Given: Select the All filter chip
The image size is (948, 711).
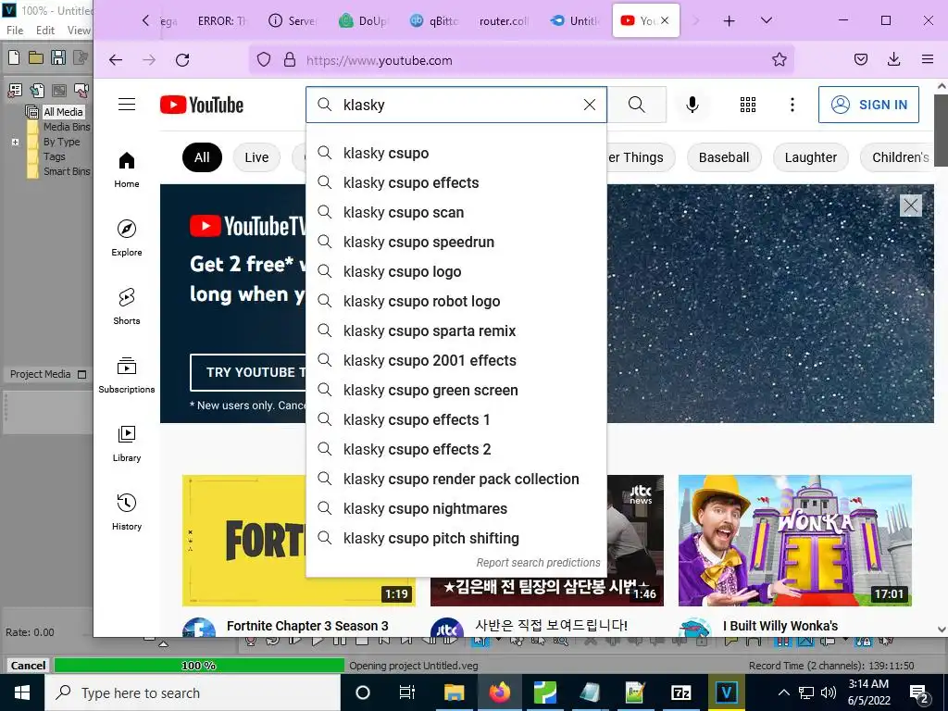Looking at the screenshot, I should coord(202,157).
